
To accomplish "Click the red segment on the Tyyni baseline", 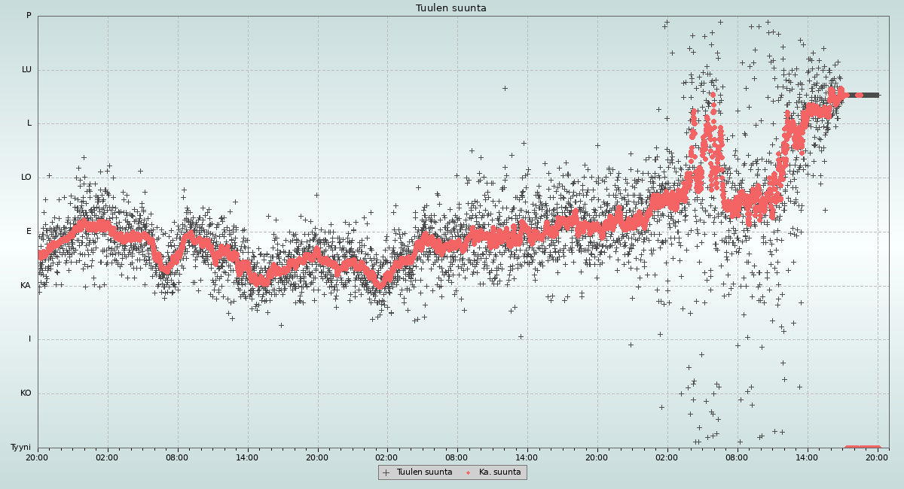I will [862, 448].
